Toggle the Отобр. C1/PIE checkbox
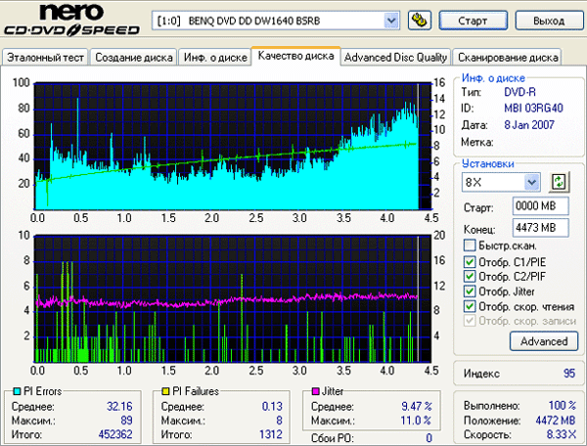This screenshot has height=446, width=587. (471, 261)
